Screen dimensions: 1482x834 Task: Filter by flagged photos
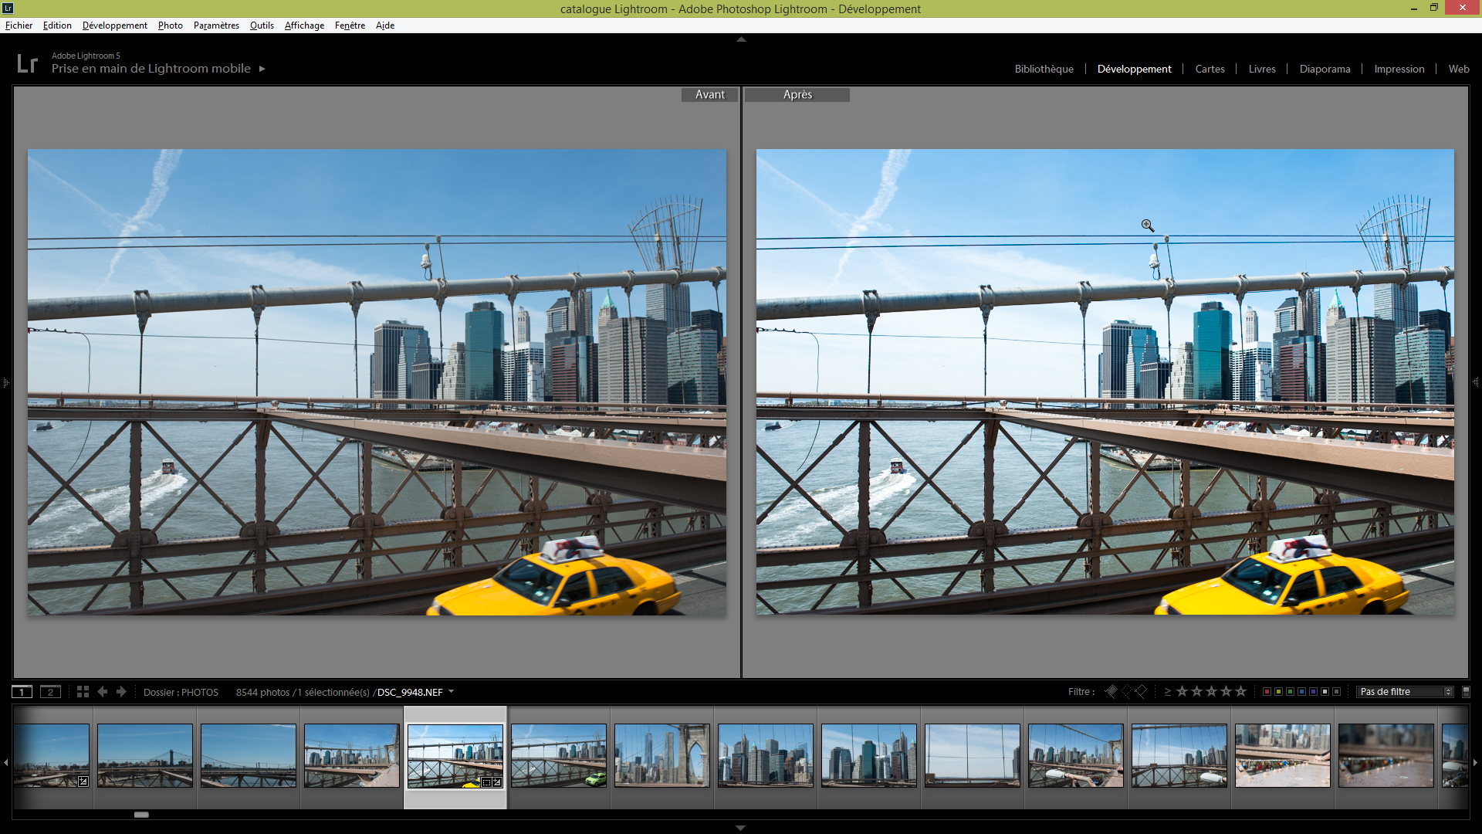pos(1111,691)
